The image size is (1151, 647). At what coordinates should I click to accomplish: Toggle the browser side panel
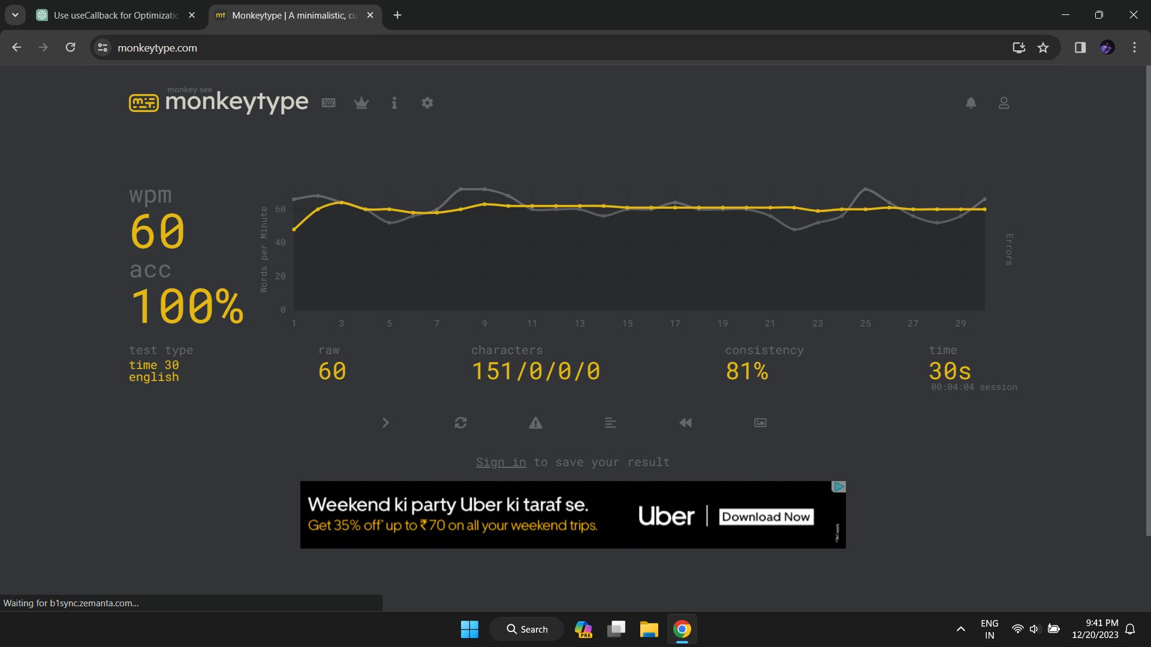click(1080, 48)
